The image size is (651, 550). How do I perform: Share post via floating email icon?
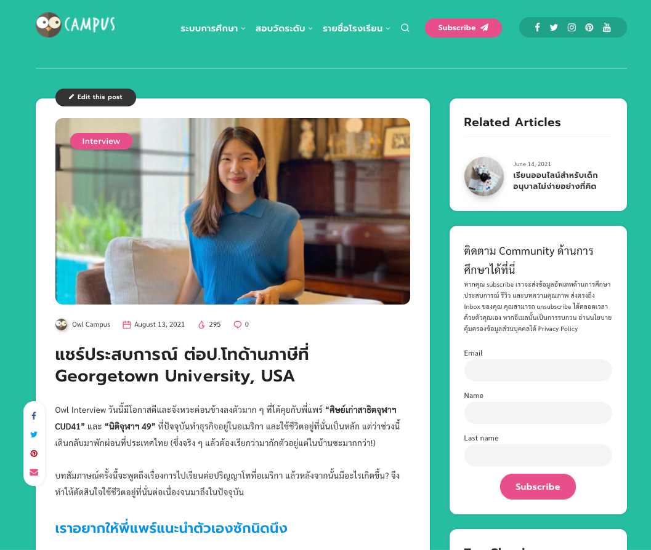pos(34,472)
